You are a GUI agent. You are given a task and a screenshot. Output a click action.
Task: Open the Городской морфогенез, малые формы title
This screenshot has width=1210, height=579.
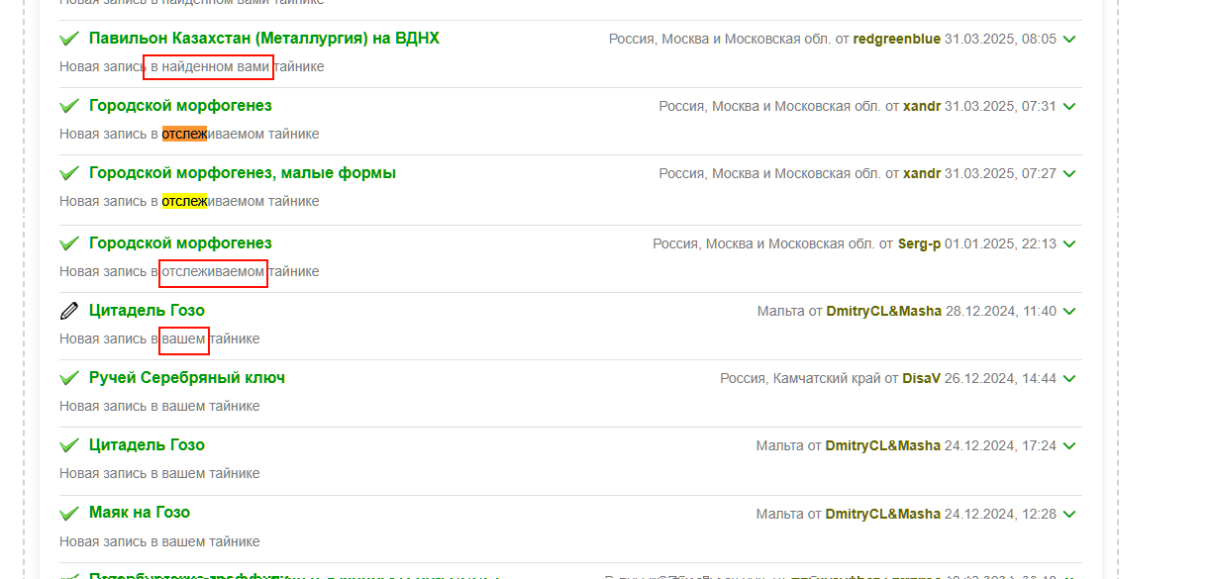click(242, 173)
